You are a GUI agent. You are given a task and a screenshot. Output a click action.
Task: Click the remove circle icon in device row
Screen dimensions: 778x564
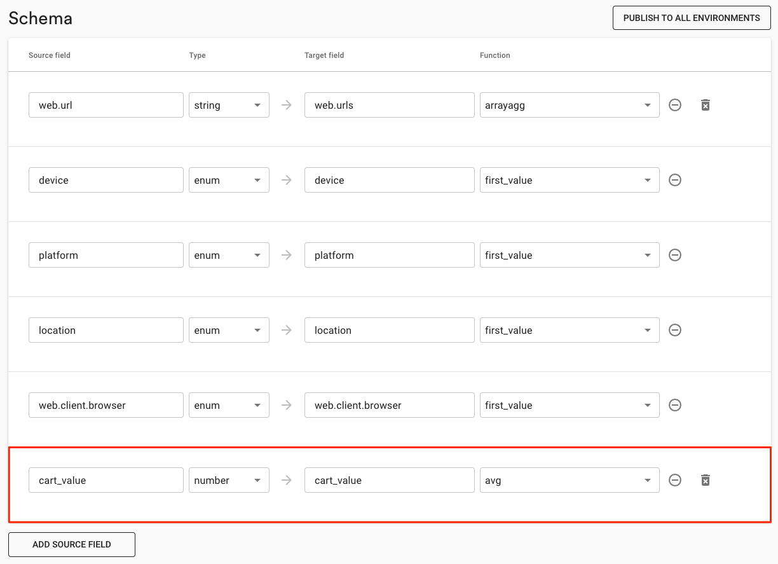tap(675, 180)
